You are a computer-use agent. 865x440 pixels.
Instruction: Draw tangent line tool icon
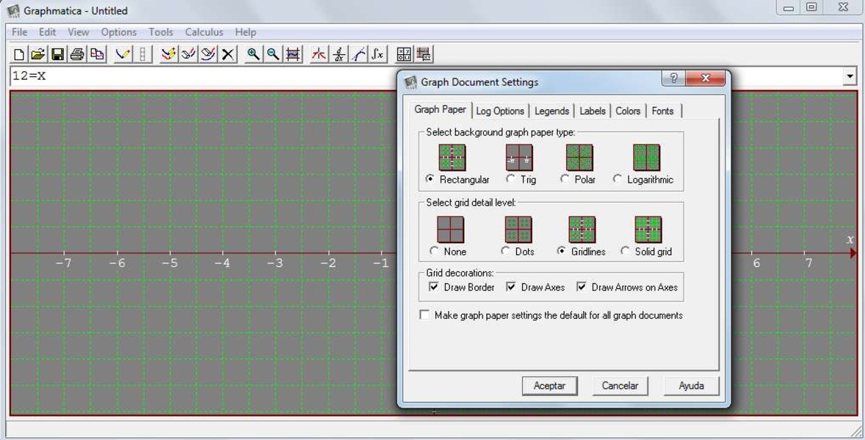358,54
